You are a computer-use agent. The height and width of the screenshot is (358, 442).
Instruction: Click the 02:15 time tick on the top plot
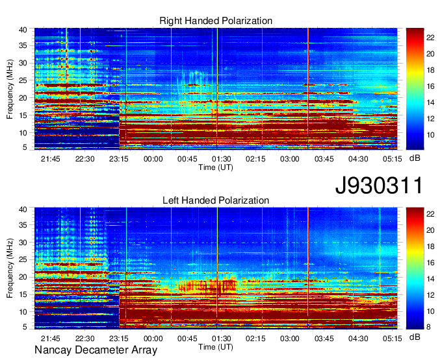(255, 159)
